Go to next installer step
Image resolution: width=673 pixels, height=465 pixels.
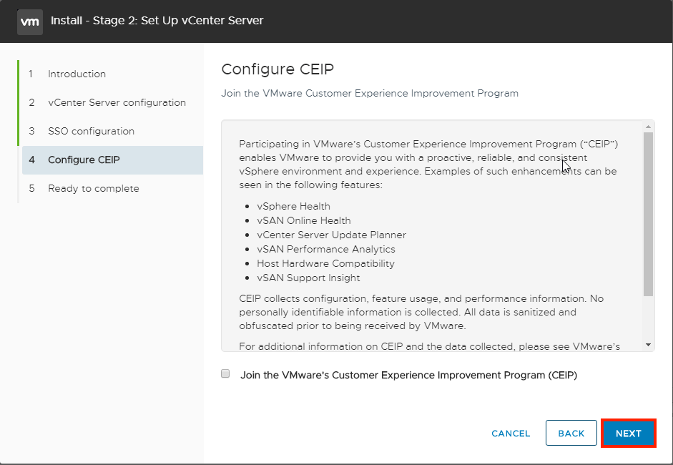[629, 434]
